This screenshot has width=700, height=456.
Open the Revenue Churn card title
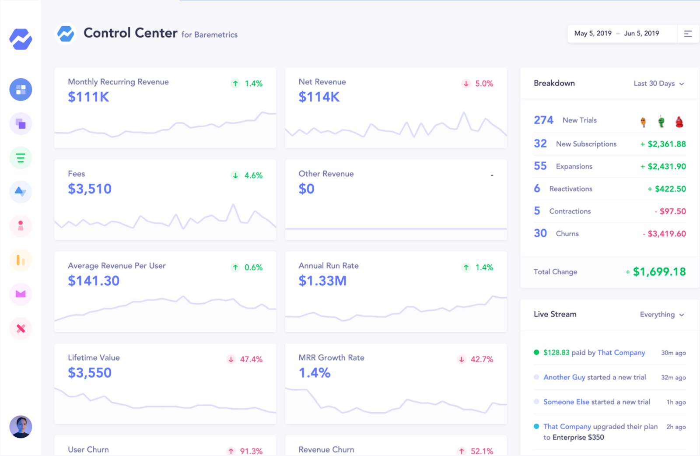coord(326,449)
